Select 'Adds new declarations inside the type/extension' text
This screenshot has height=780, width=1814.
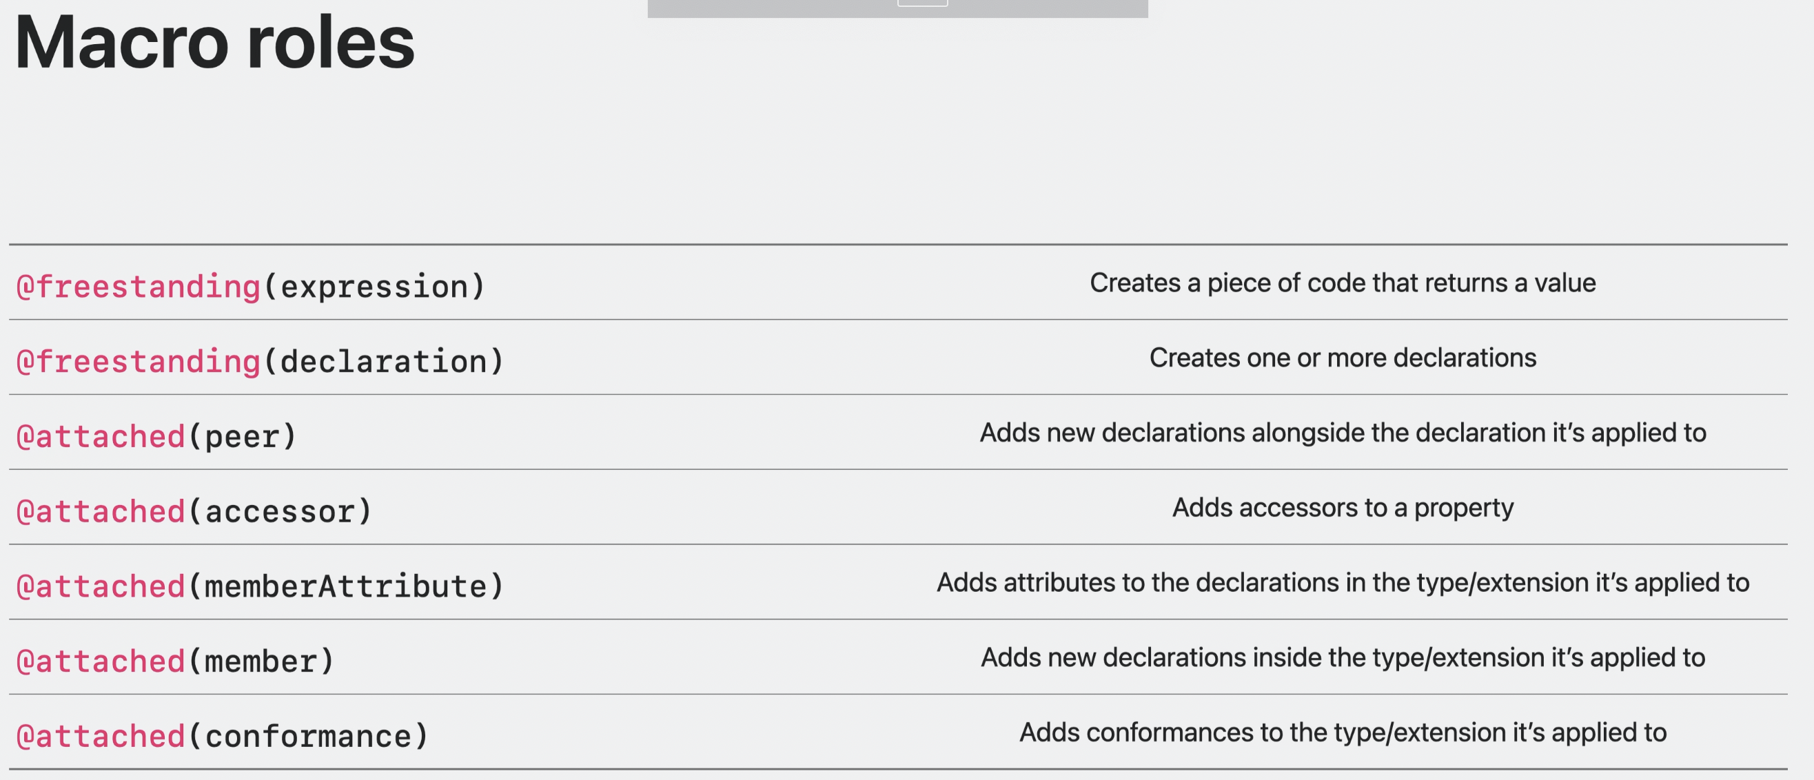[x=1343, y=657]
